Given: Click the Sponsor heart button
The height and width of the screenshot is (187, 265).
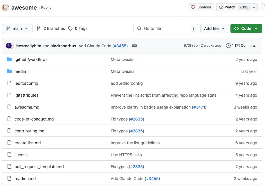Looking at the screenshot, I should pyautogui.click(x=201, y=7).
